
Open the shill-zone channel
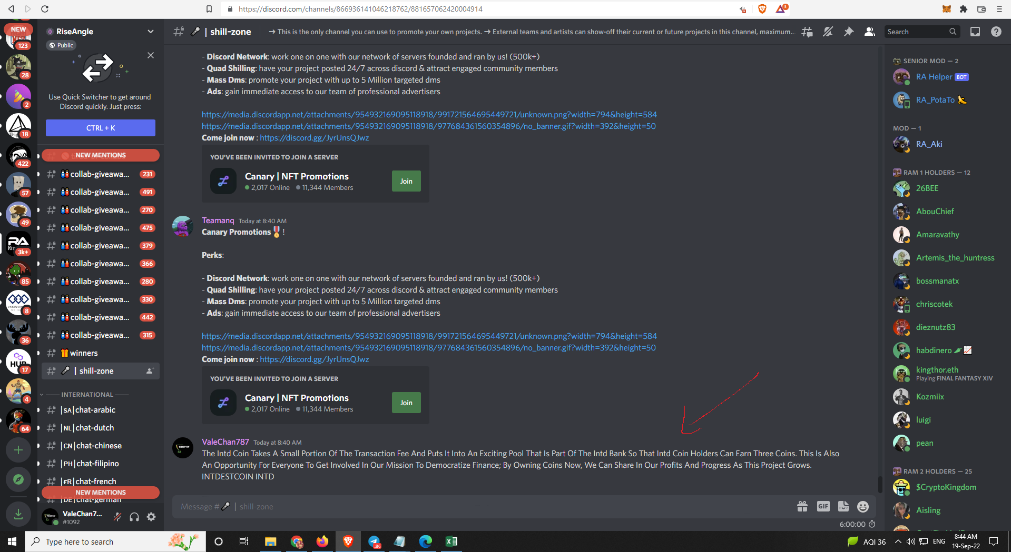click(x=101, y=371)
